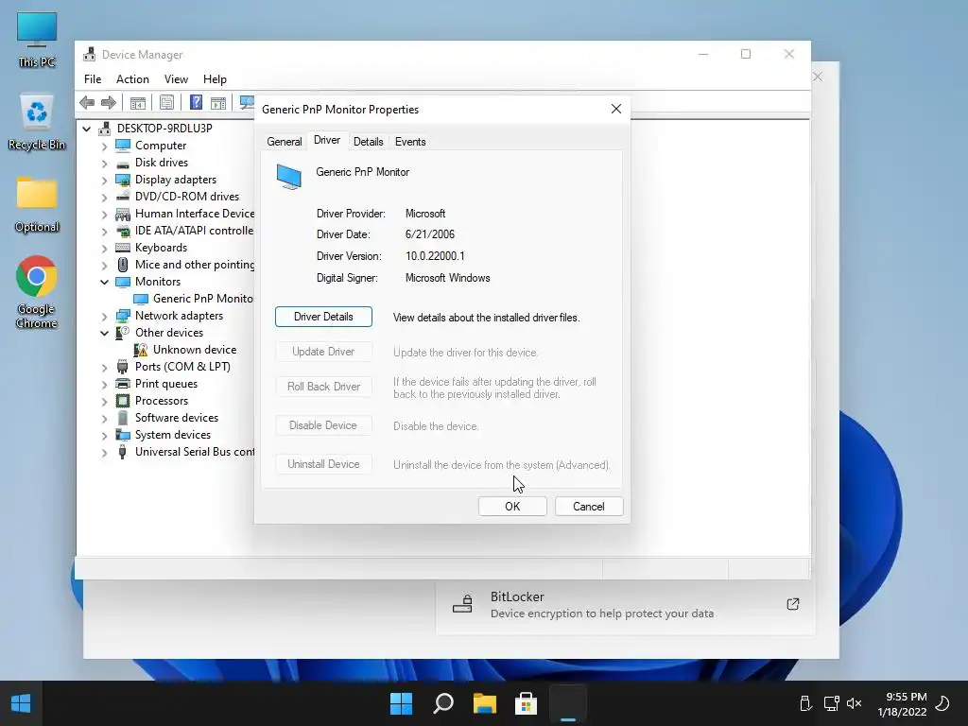Click the Driver Details button

(323, 317)
